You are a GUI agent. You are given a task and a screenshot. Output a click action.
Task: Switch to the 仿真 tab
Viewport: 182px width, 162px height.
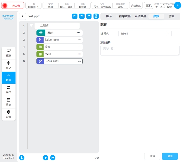point(171,16)
